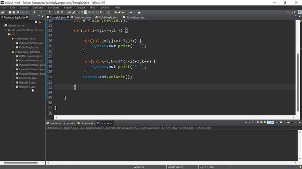The image size is (302, 169).
Task: Click the New file toolbar icon
Action: [3, 12]
